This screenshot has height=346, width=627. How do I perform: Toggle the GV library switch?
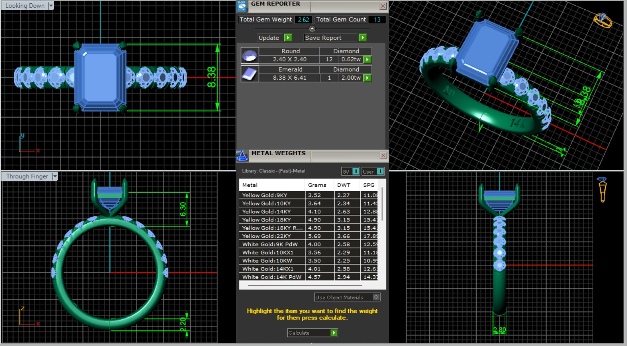coord(355,172)
